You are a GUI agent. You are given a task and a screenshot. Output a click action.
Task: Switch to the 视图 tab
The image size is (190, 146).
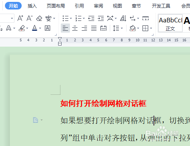coord(117,6)
